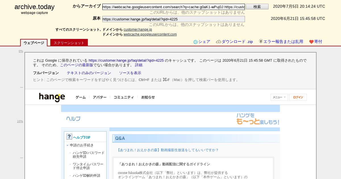Click the Q&A section header
The height and width of the screenshot is (179, 341).
tap(196, 138)
